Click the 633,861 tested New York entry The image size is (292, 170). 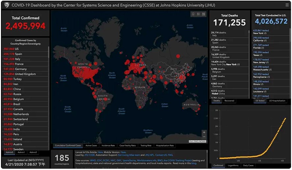pos(271,32)
